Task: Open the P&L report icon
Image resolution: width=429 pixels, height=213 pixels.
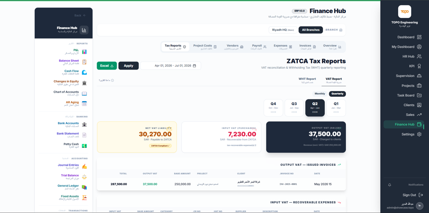Action: [84, 52]
